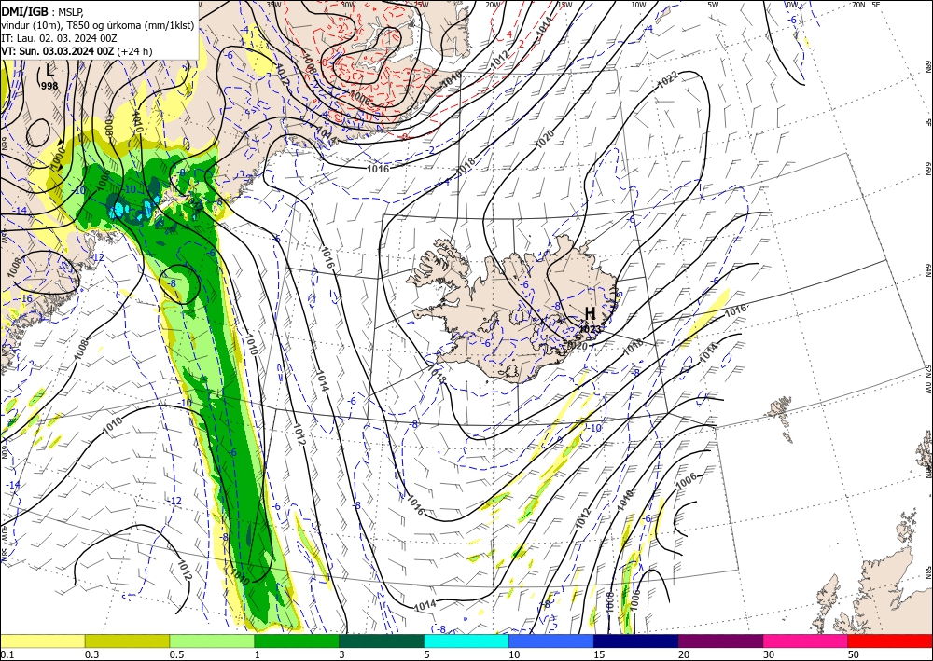Click the '1000' isobar label
The width and height of the screenshot is (933, 661).
tap(58, 158)
